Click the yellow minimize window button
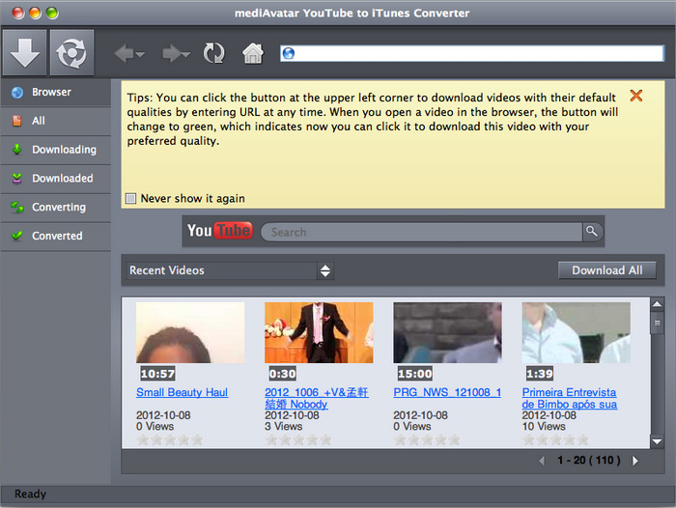 pos(35,13)
